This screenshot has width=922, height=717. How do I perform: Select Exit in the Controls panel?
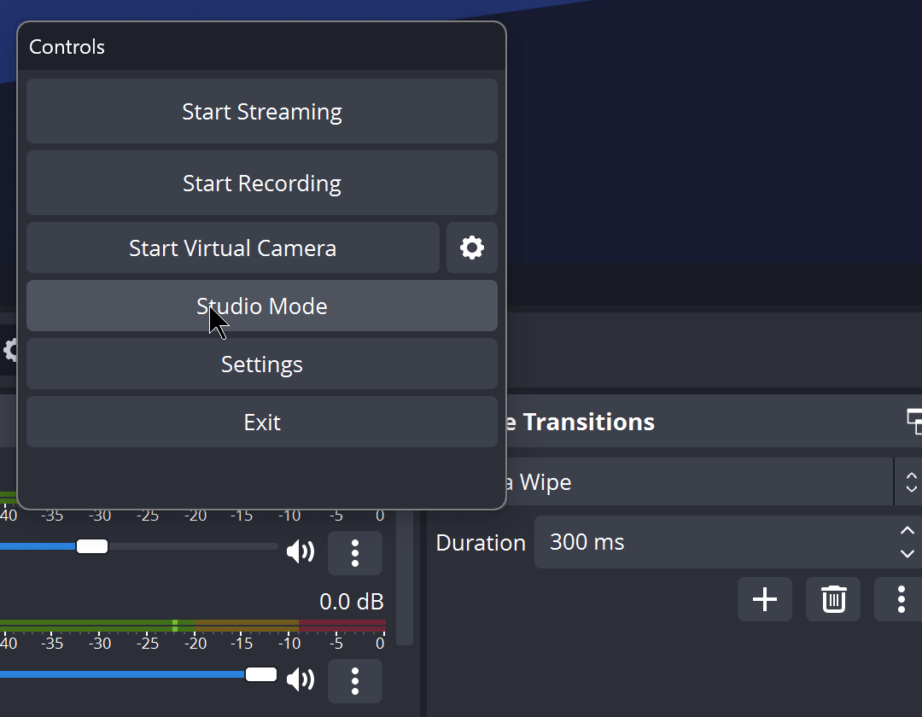pyautogui.click(x=261, y=422)
